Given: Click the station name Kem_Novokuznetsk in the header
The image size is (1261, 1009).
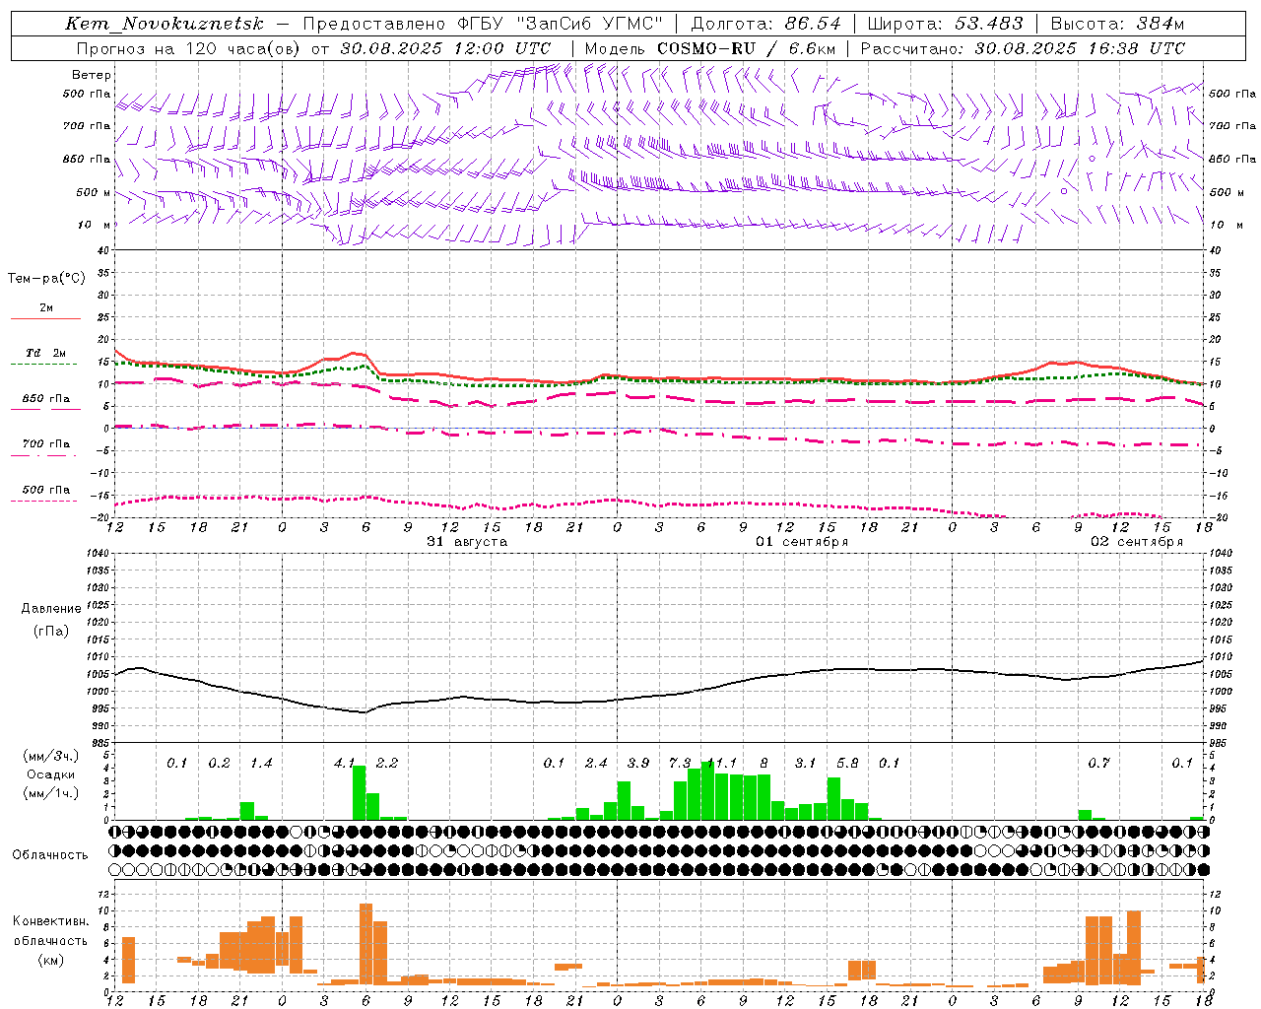Looking at the screenshot, I should [165, 24].
